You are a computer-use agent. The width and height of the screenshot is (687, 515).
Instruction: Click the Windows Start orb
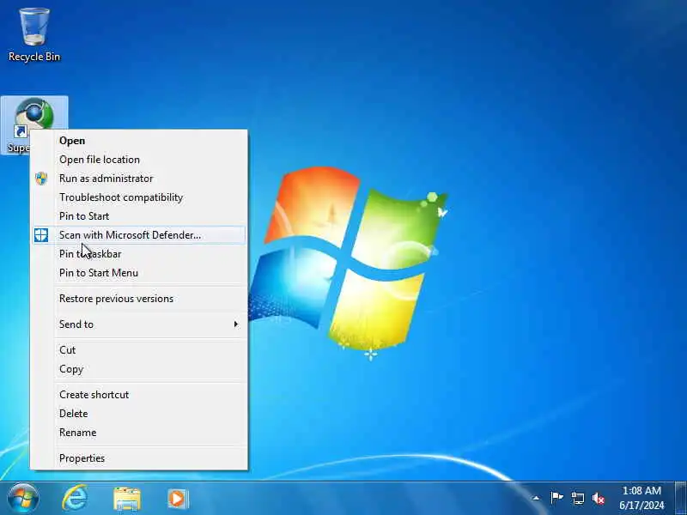click(x=23, y=499)
